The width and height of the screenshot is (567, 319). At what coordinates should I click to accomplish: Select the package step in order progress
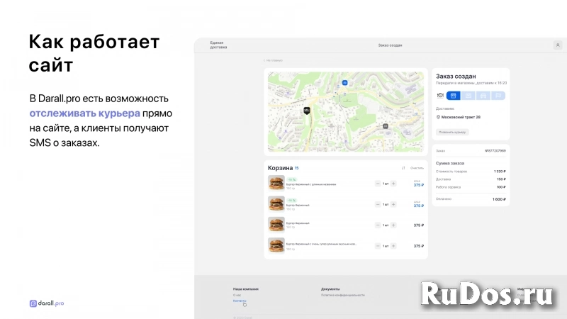click(468, 96)
